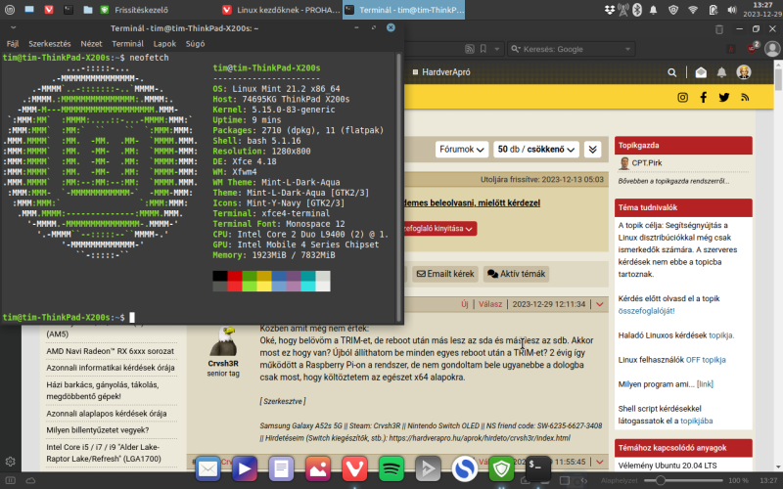
Task: Open the összefoglalóját! link in Téma tudnivalók
Action: tap(646, 310)
